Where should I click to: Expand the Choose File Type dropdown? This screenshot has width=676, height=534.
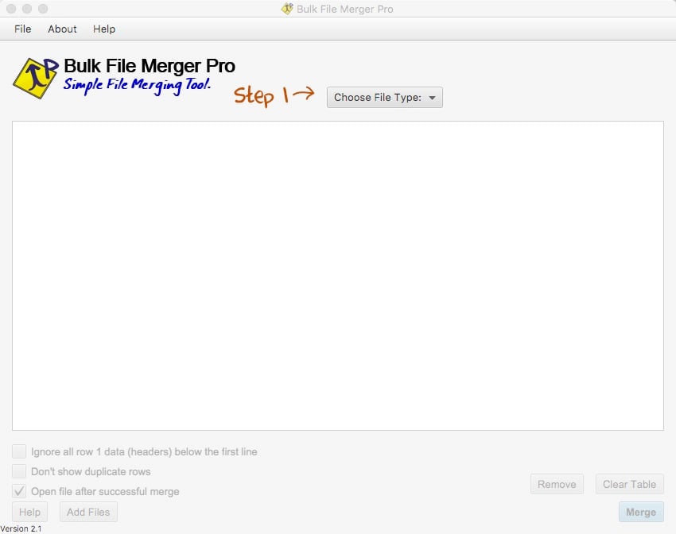[385, 97]
